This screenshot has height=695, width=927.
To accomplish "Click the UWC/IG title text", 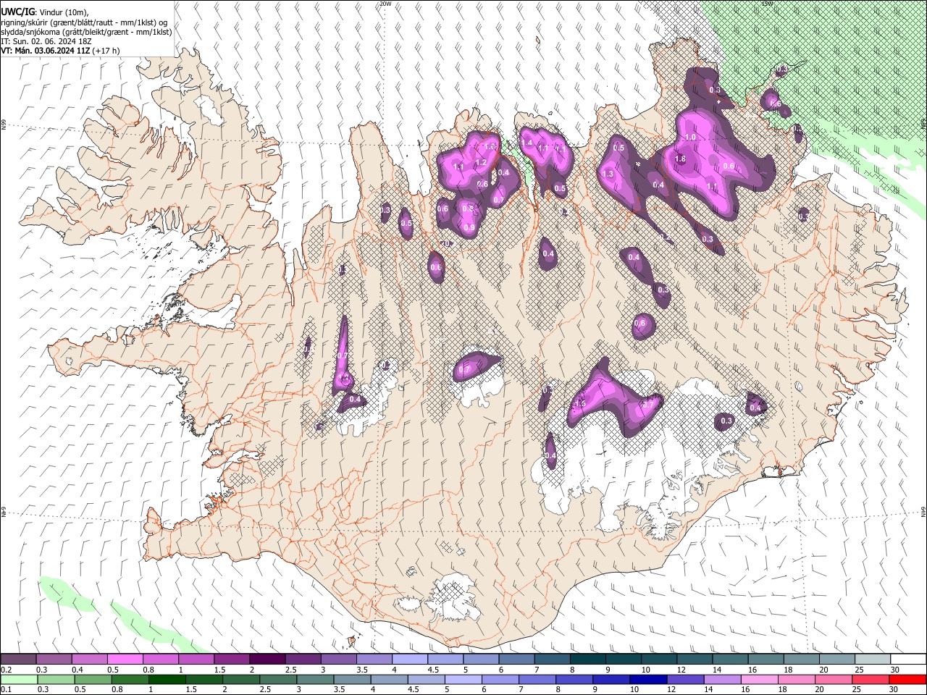I will tap(17, 12).
